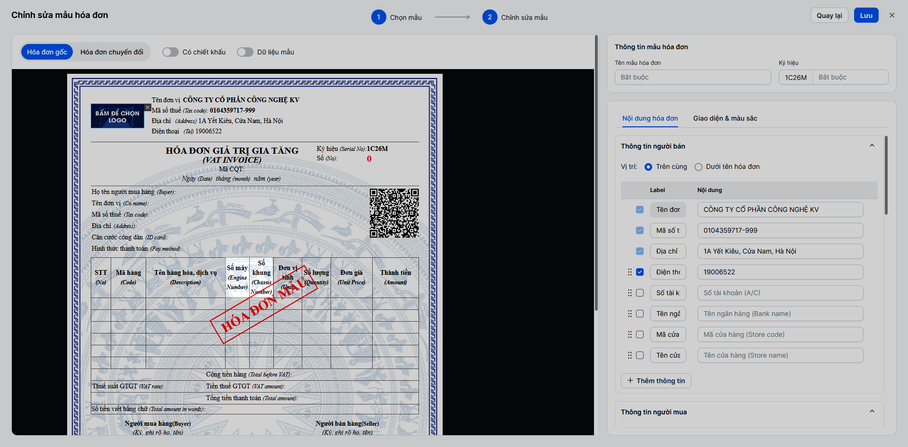Uncheck the Địa chỉ row checkbox
This screenshot has width=908, height=447.
pos(640,251)
